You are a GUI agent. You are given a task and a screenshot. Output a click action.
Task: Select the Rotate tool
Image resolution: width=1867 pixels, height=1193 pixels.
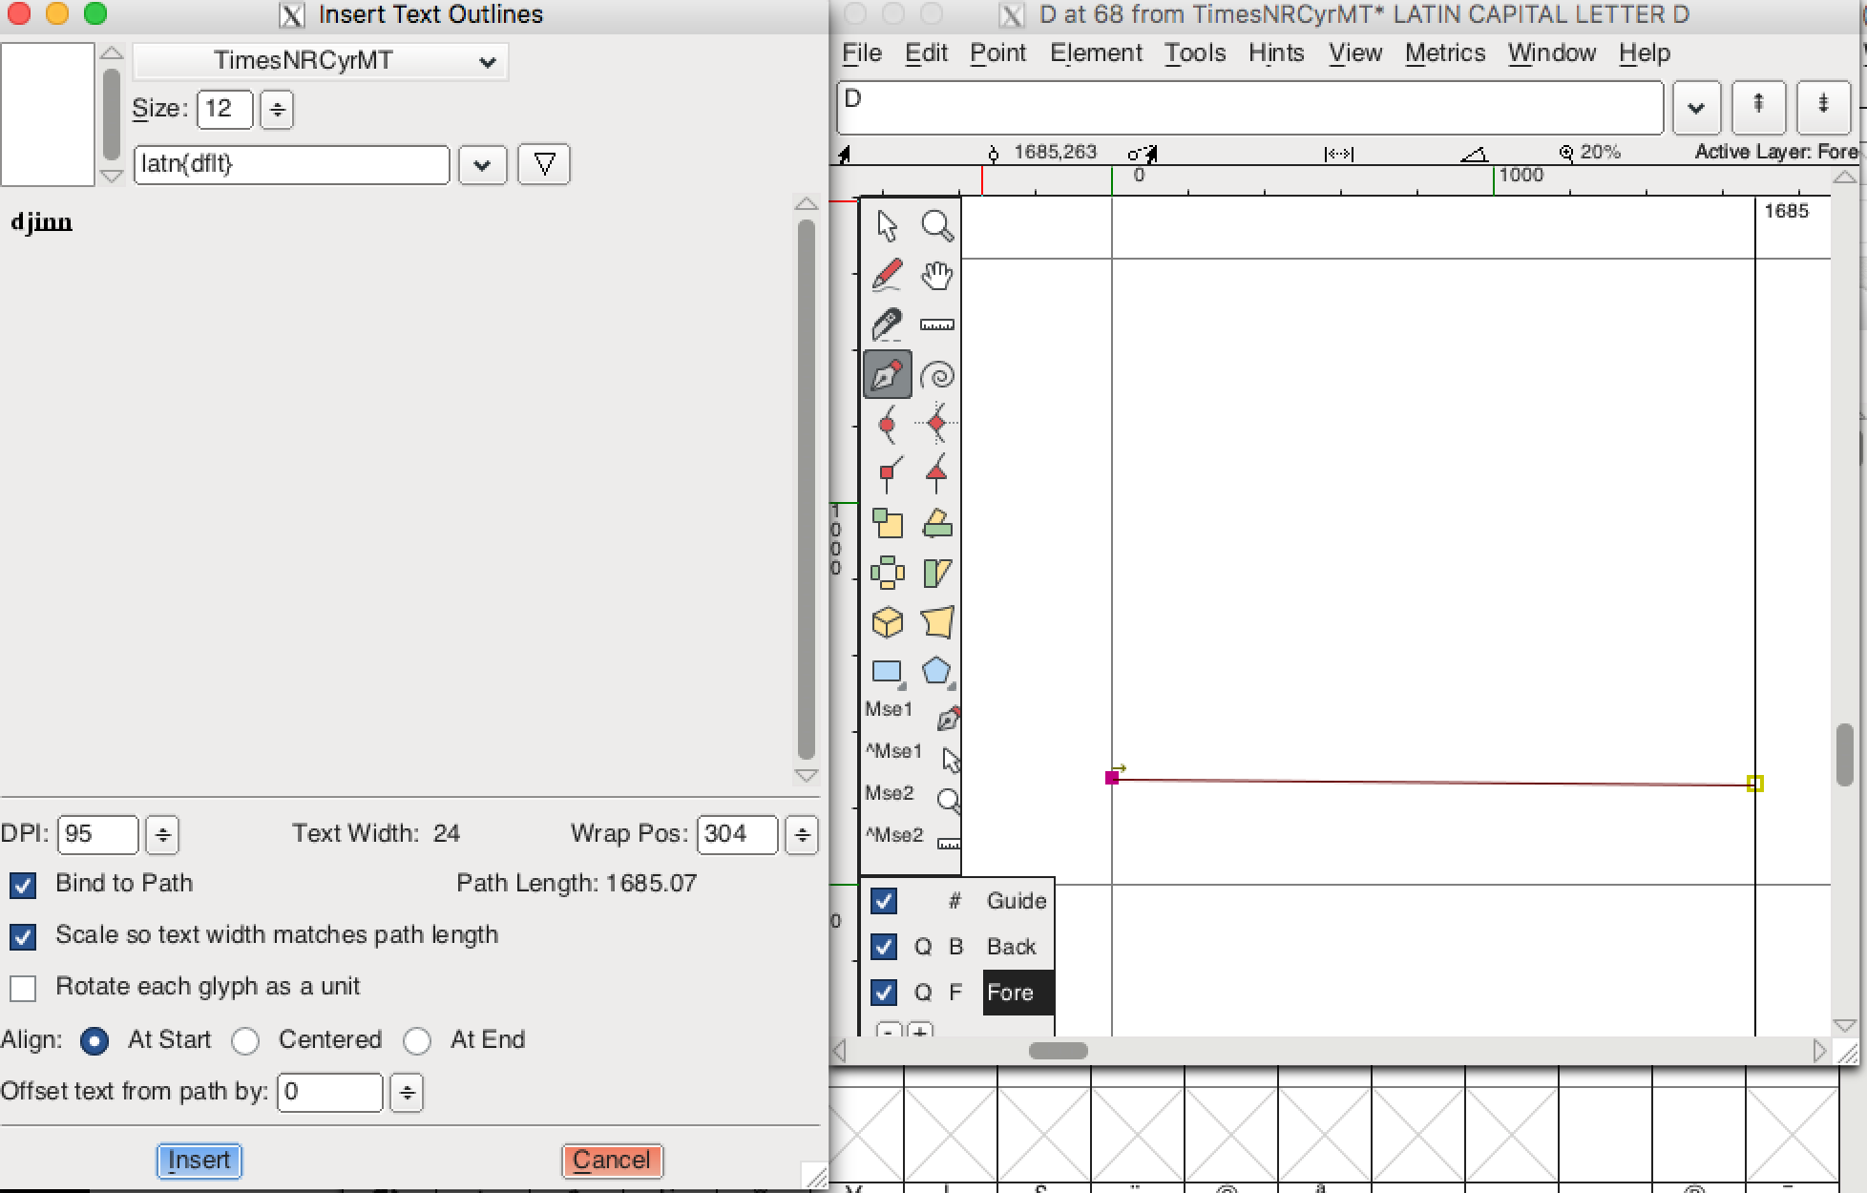tap(937, 524)
